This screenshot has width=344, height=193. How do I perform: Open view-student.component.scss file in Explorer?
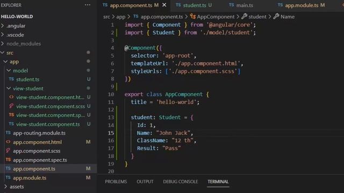pyautogui.click(x=51, y=106)
